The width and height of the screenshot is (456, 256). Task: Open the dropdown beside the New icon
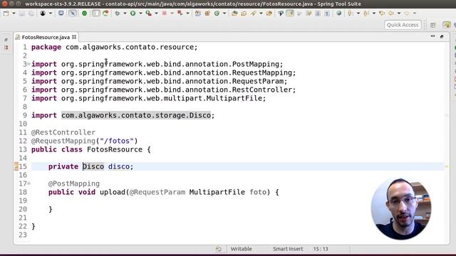pos(14,14)
